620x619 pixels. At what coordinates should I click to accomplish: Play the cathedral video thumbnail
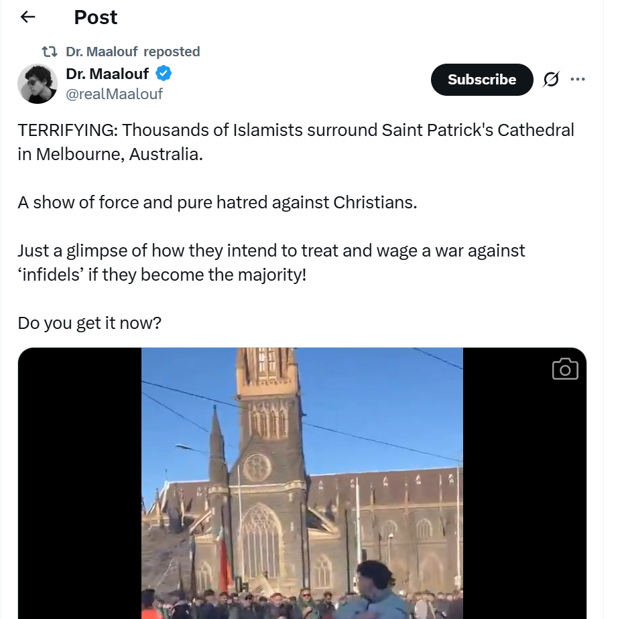click(302, 482)
